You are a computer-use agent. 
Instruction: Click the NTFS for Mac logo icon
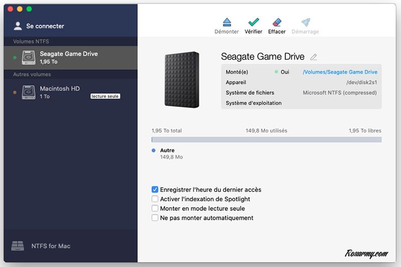[x=18, y=246]
